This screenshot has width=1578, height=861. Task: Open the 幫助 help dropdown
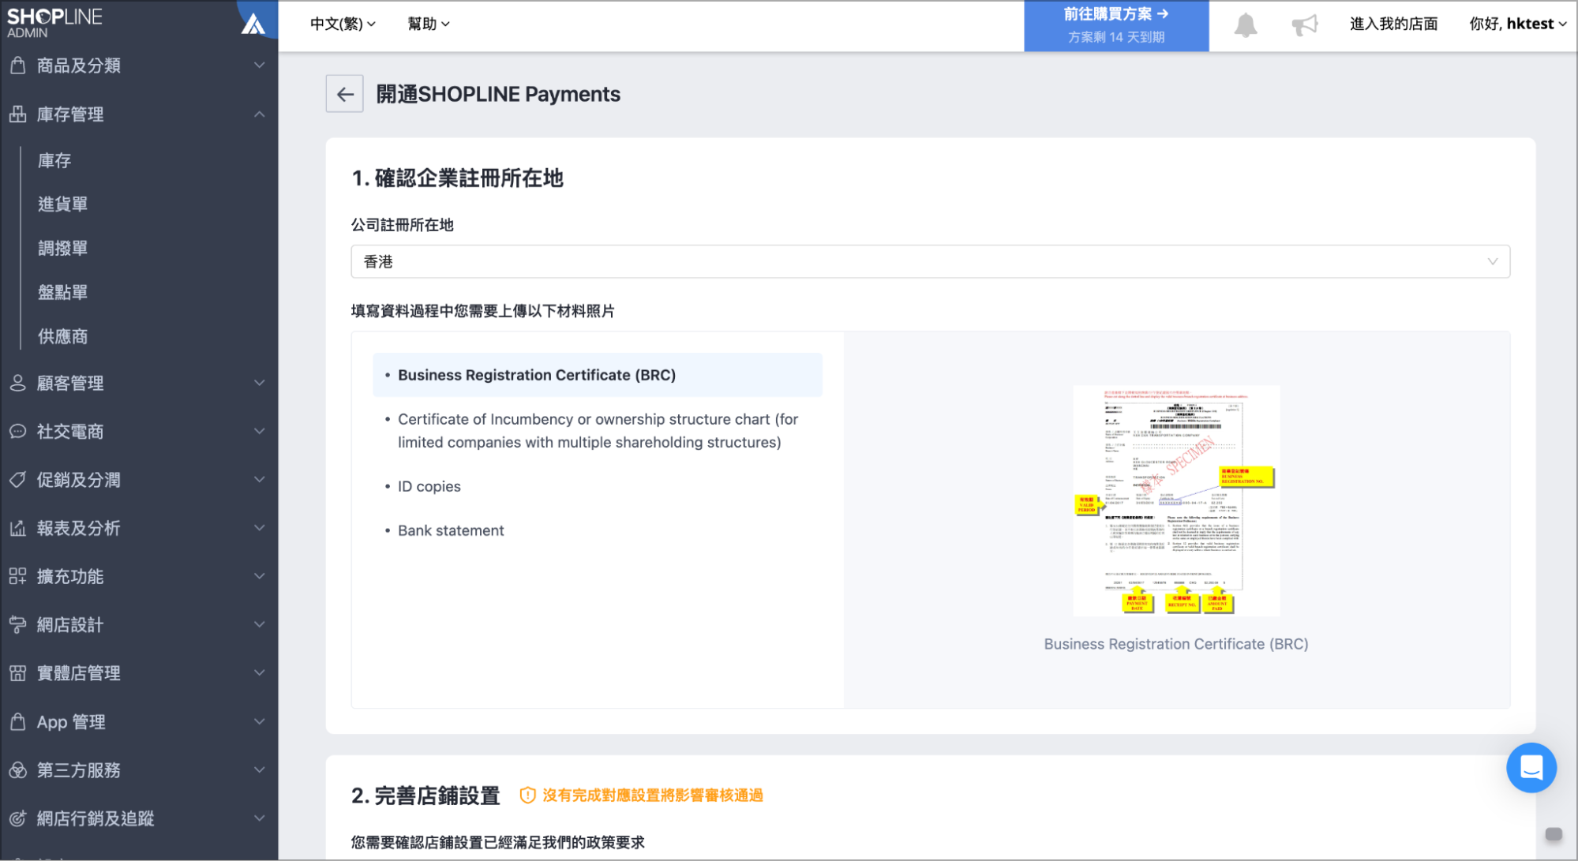pyautogui.click(x=428, y=24)
